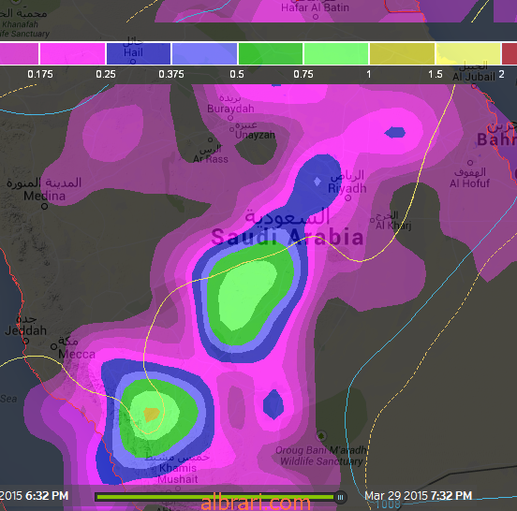The width and height of the screenshot is (517, 511).
Task: Click the Mecca city marker circle
Action: coord(53,346)
